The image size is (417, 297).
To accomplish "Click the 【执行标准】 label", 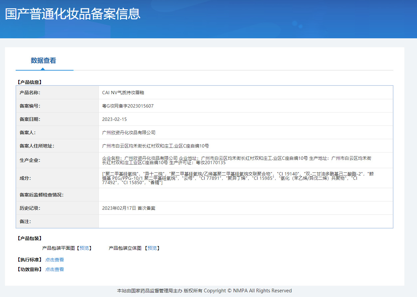I will tap(29, 260).
